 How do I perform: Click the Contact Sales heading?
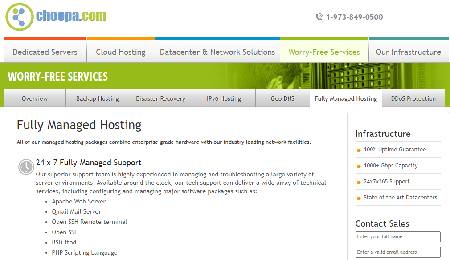pyautogui.click(x=382, y=223)
